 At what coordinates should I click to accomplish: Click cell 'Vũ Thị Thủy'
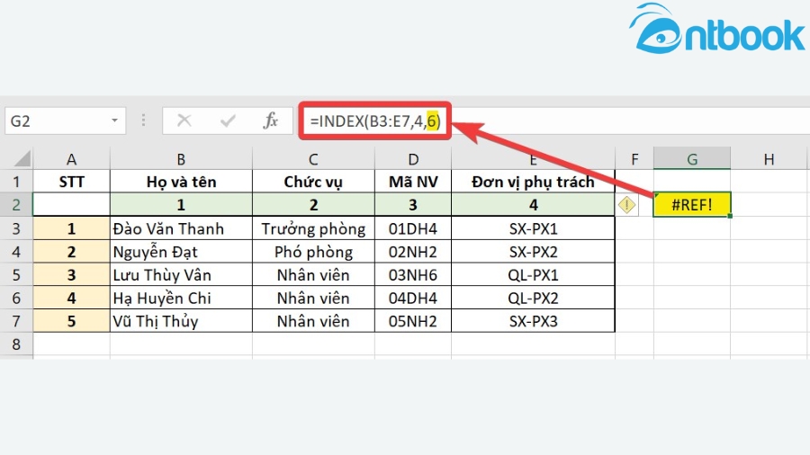click(x=181, y=321)
